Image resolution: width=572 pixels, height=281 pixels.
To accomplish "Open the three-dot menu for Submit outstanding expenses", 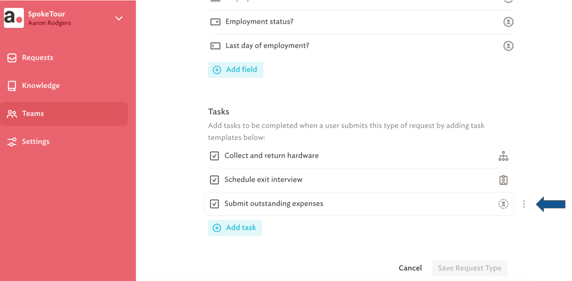I will click(524, 204).
